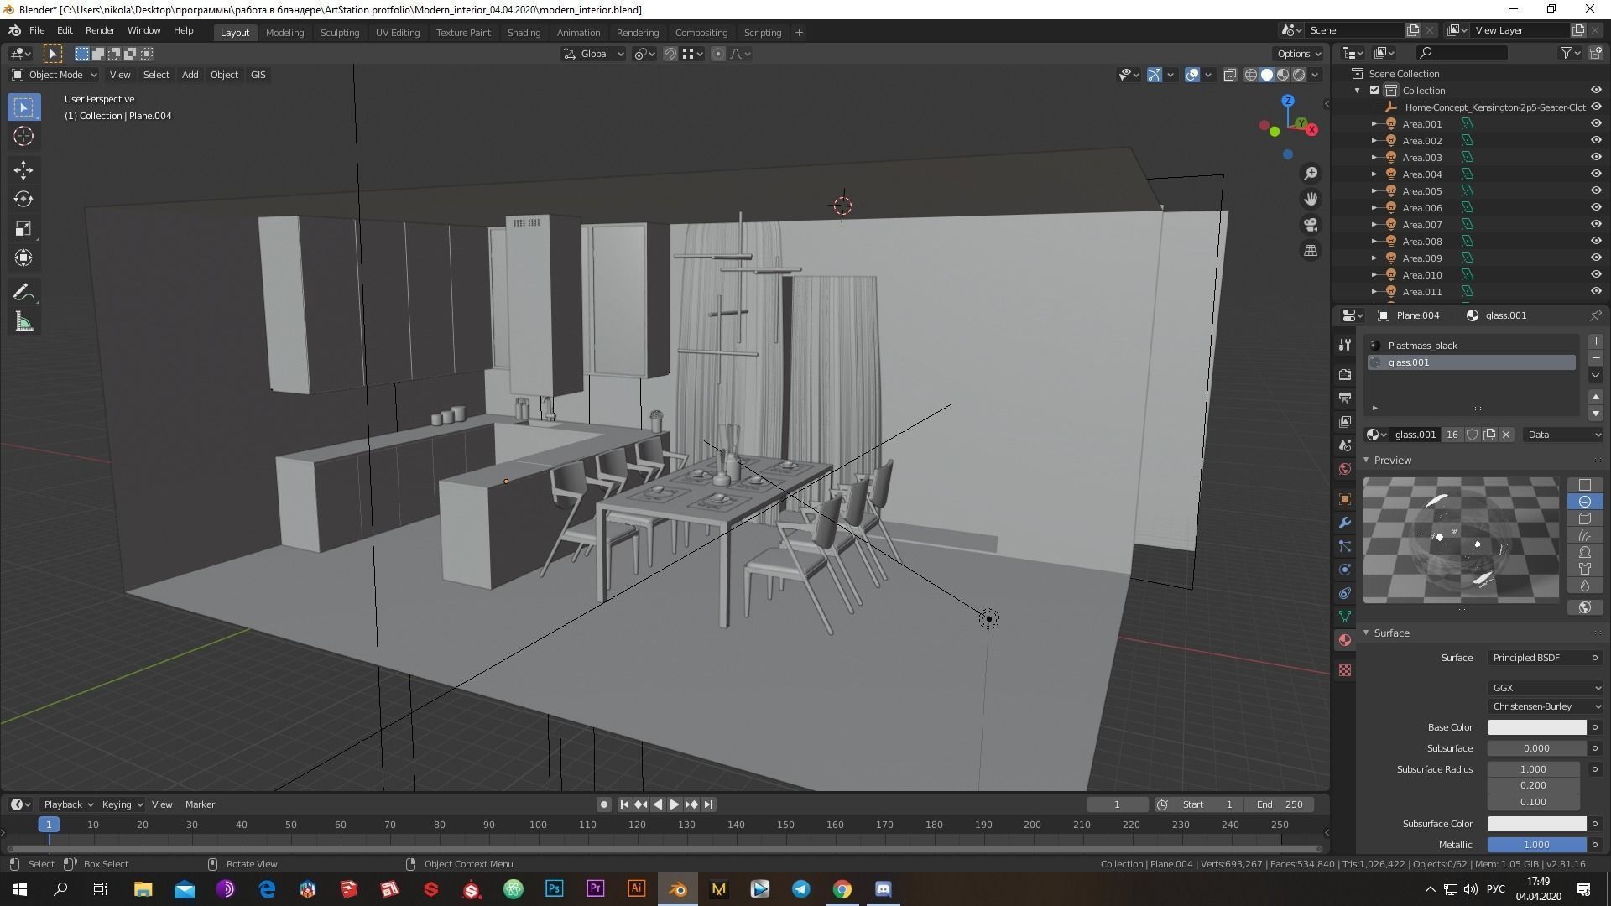The image size is (1611, 906).
Task: Select the Measure tool
Action: [23, 322]
